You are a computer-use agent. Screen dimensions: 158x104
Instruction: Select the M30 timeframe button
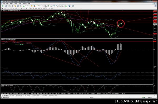pyautogui.click(x=39, y=8)
